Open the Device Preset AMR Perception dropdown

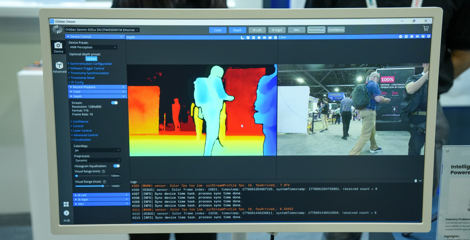pos(93,47)
